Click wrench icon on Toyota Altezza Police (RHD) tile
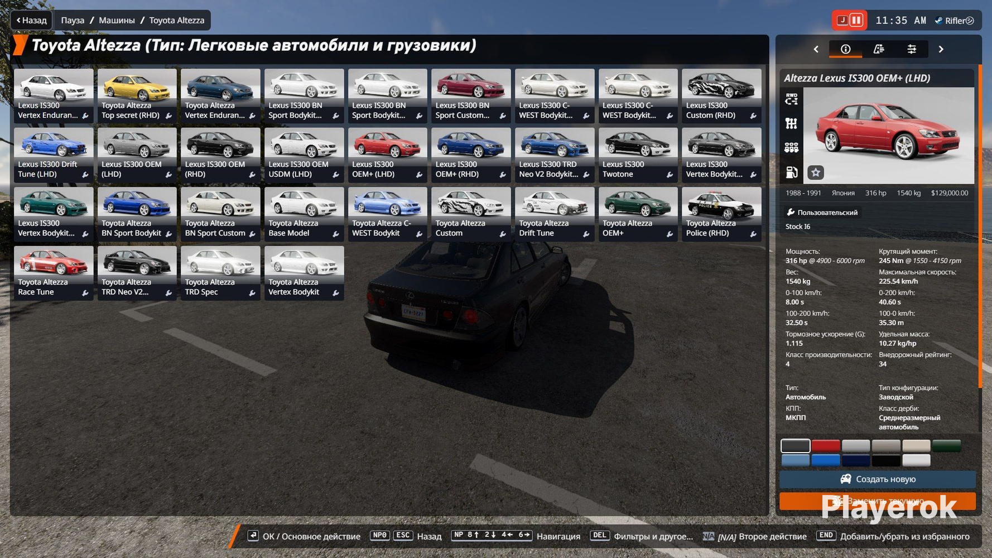Viewport: 992px width, 558px height. click(753, 234)
